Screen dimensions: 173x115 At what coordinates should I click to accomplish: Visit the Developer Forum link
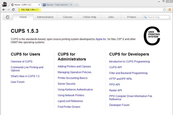pyautogui.click(x=119, y=105)
